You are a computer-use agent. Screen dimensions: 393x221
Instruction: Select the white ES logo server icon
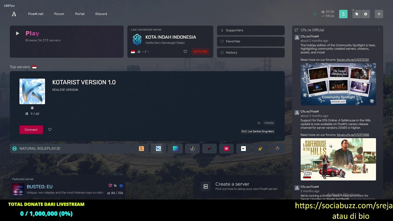[x=243, y=149]
